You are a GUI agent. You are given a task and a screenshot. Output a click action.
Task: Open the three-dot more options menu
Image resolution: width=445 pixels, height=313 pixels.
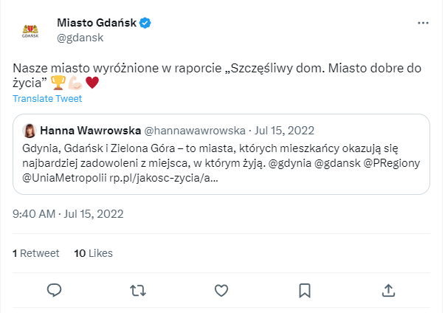point(423,24)
